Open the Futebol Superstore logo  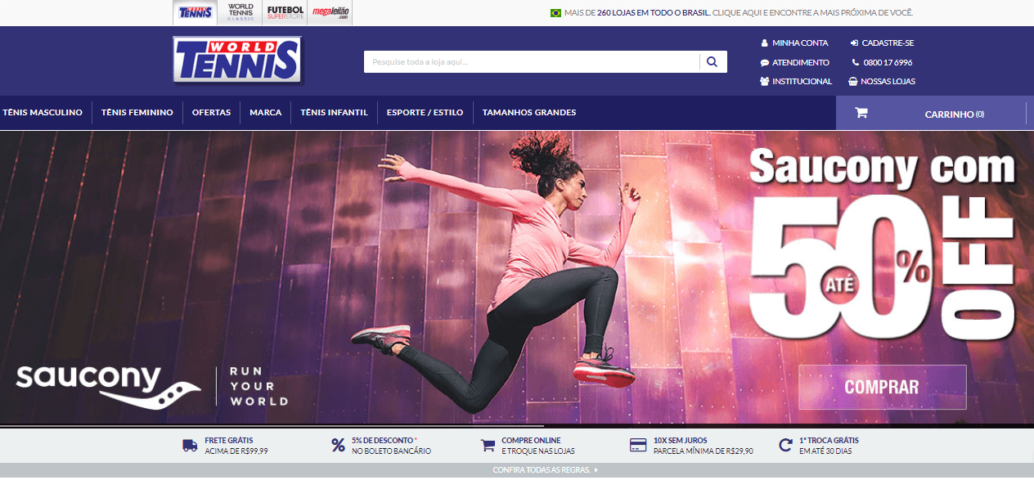pyautogui.click(x=285, y=12)
